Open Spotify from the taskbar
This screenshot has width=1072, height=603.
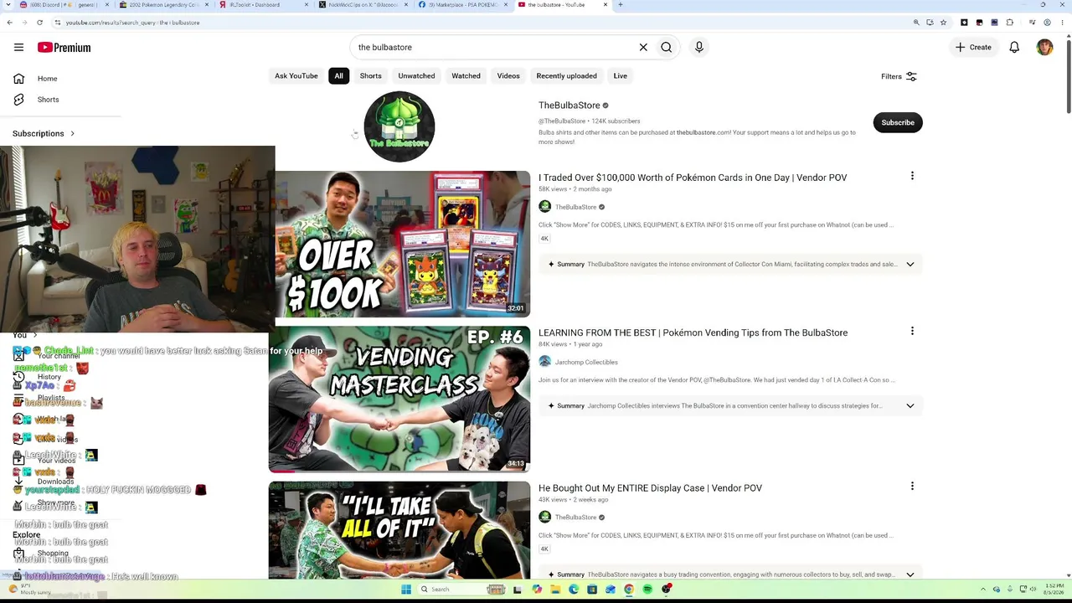coord(647,590)
